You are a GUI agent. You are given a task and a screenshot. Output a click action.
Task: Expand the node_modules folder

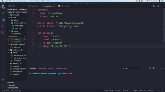(17, 50)
